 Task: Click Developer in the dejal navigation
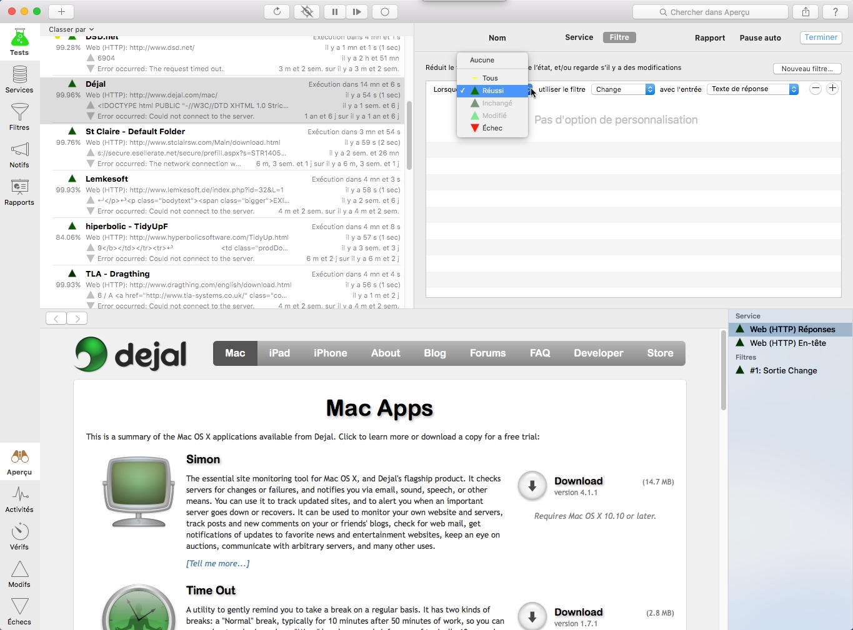[599, 353]
